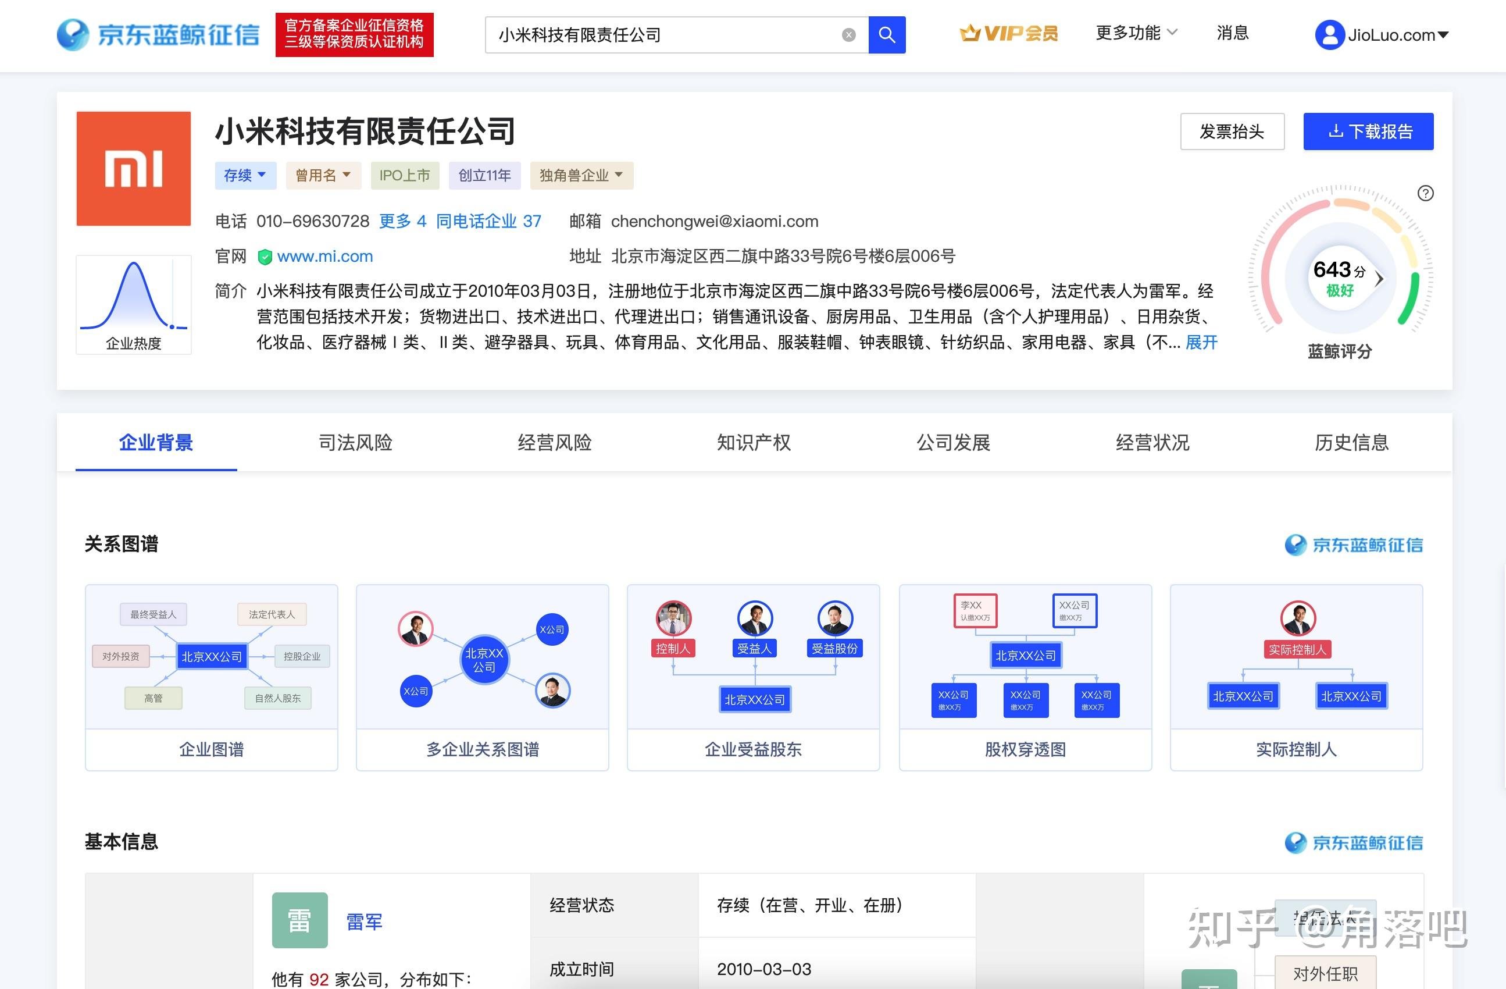The height and width of the screenshot is (989, 1506).
Task: Click the Xiaomi MI company logo
Action: click(134, 169)
